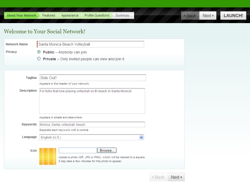250x187 pixels.
Task: Select the Private privacy option
Action: click(39, 59)
